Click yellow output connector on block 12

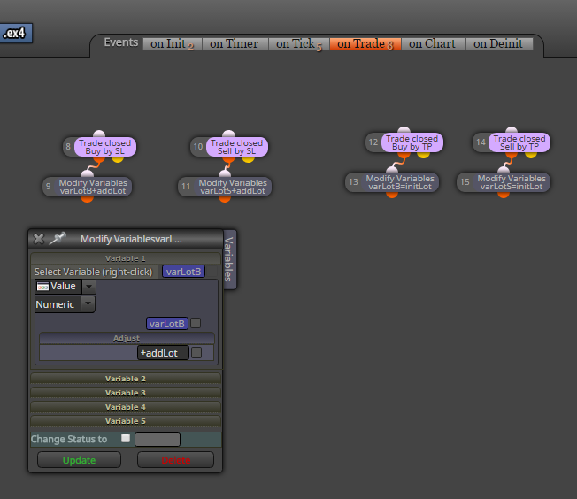point(423,155)
